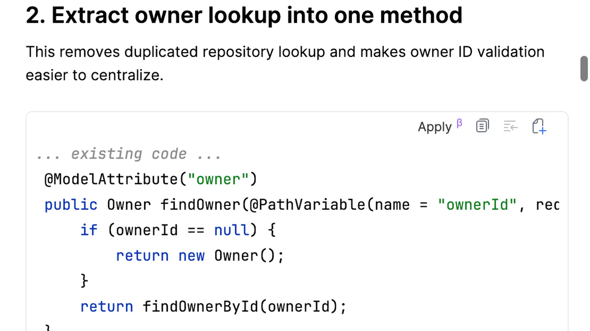The image size is (590, 331).
Task: Copy the code snippet to clipboard
Action: click(483, 126)
